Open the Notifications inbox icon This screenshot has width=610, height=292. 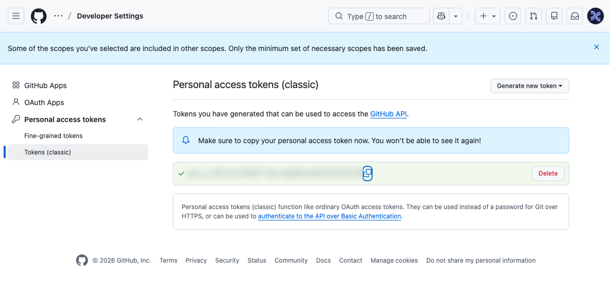coord(575,16)
